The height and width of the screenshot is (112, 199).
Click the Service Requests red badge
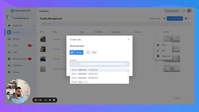(x=30, y=59)
